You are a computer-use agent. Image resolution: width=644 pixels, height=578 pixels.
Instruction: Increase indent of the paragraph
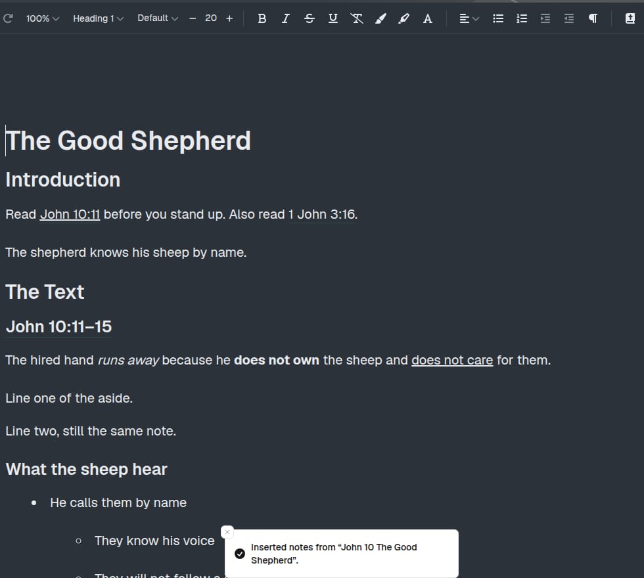545,18
